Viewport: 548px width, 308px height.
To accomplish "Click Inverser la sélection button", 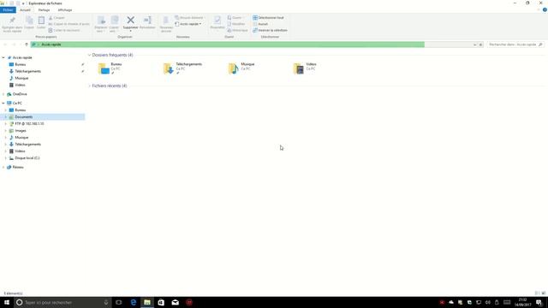I will 270,31.
